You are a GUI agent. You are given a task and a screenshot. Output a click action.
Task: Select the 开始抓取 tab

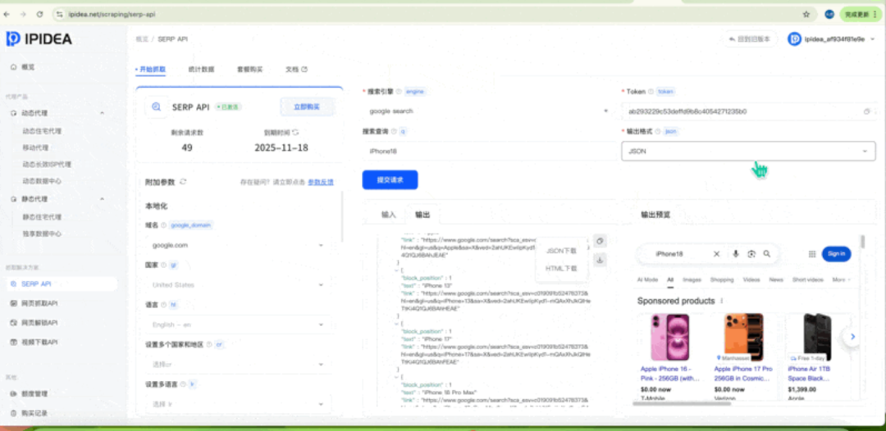click(x=152, y=70)
